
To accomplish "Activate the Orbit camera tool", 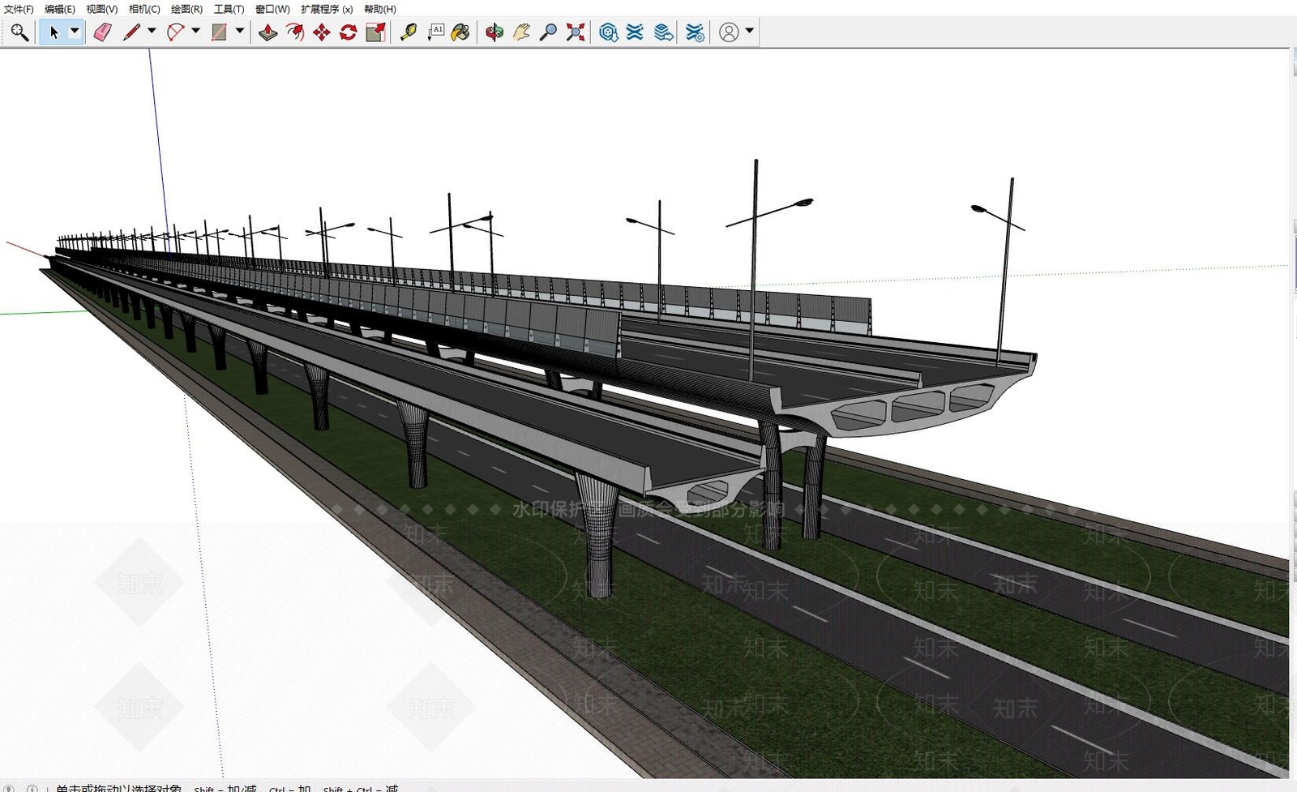I will [x=494, y=32].
